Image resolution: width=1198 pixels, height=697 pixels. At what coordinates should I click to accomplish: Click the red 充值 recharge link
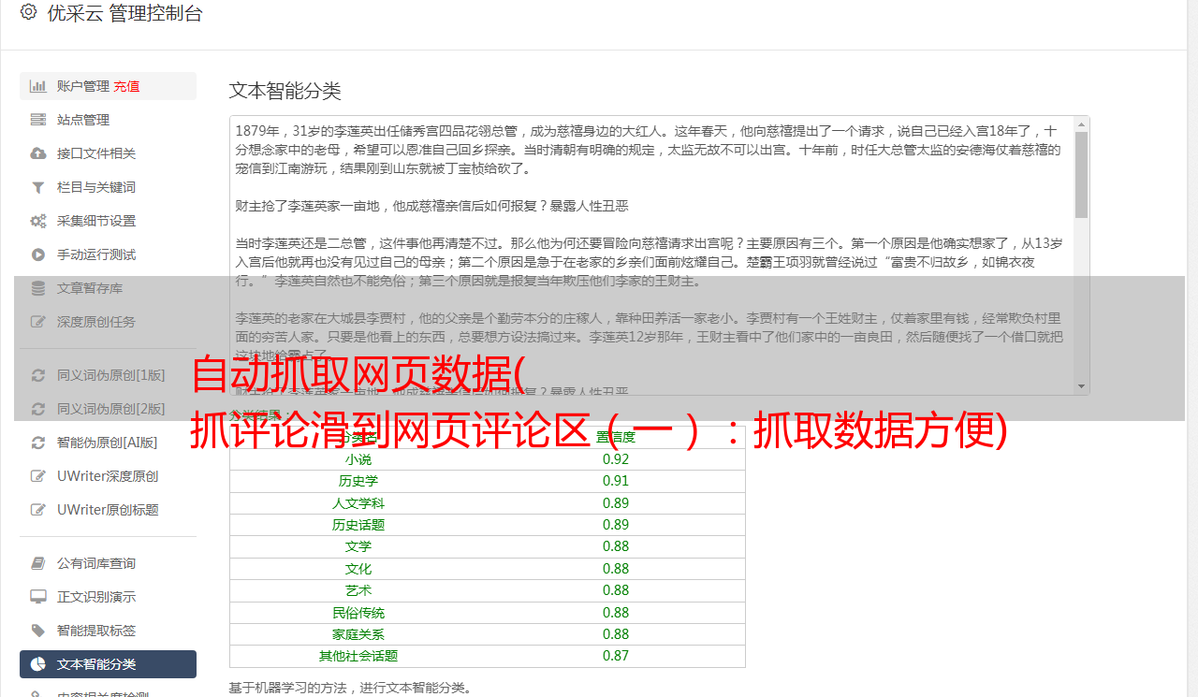[127, 86]
